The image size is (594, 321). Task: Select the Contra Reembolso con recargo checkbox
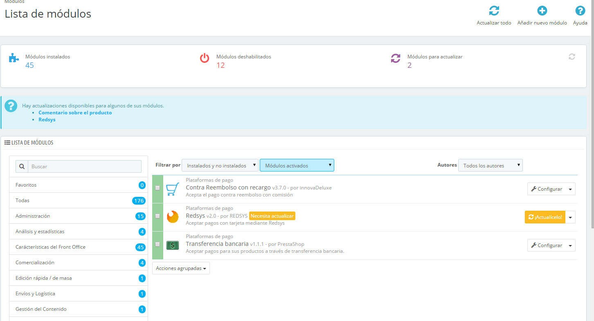(x=157, y=188)
